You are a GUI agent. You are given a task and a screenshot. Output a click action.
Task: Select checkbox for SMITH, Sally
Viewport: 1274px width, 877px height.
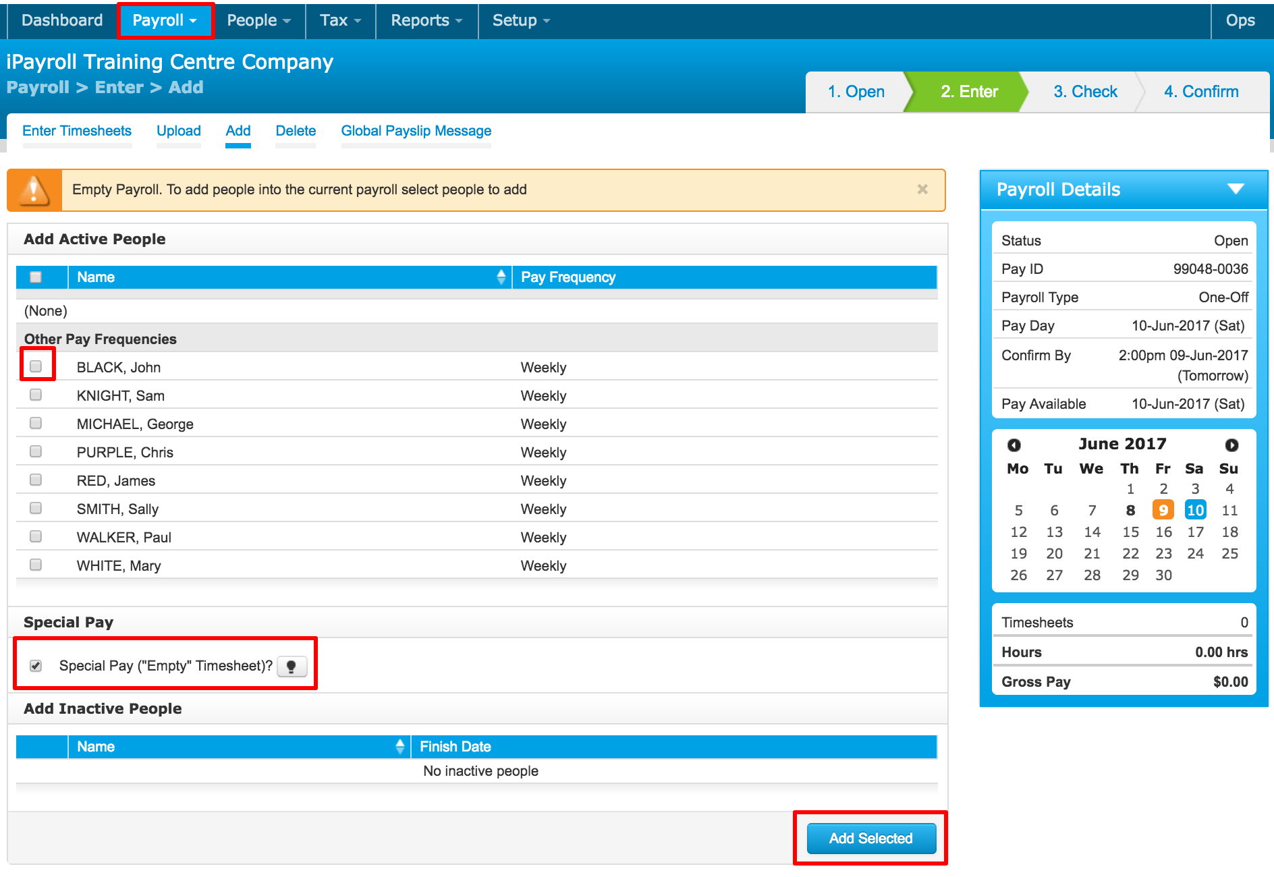point(36,508)
